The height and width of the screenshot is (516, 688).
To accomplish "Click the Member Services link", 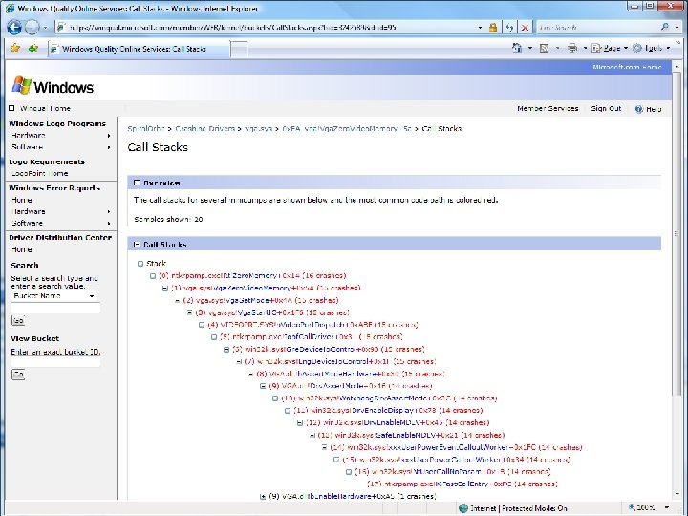I will click(548, 108).
